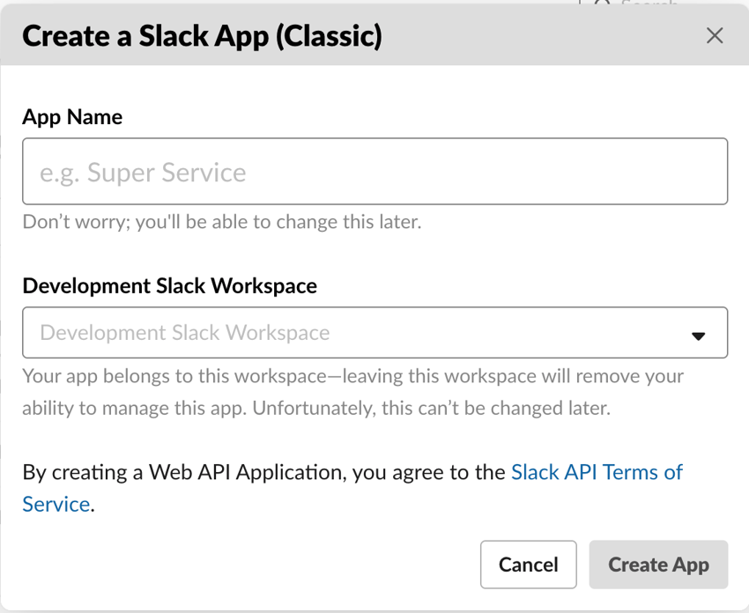The width and height of the screenshot is (749, 613).
Task: Click Cancel to abandon app creation
Action: pos(528,565)
